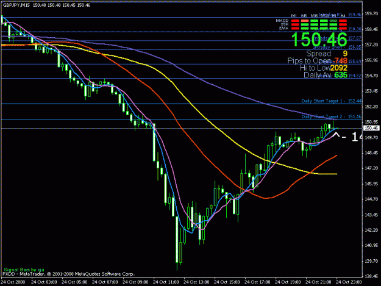The image size is (381, 286).
Task: Click the Intraday Short 156.85 level label
Action: [x=337, y=47]
